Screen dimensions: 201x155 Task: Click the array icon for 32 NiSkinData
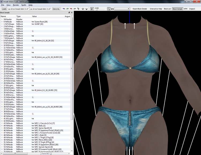pos(33,97)
